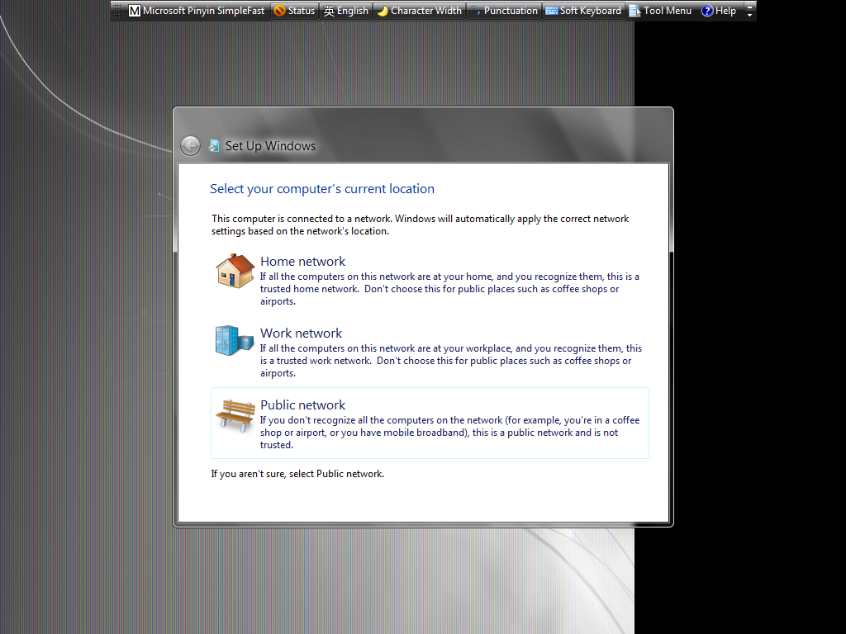This screenshot has width=846, height=634.
Task: Click the Status button on language bar
Action: tap(294, 11)
